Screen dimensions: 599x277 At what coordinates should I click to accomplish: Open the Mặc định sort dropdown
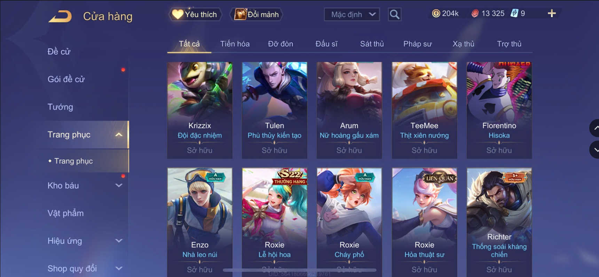[x=352, y=15]
